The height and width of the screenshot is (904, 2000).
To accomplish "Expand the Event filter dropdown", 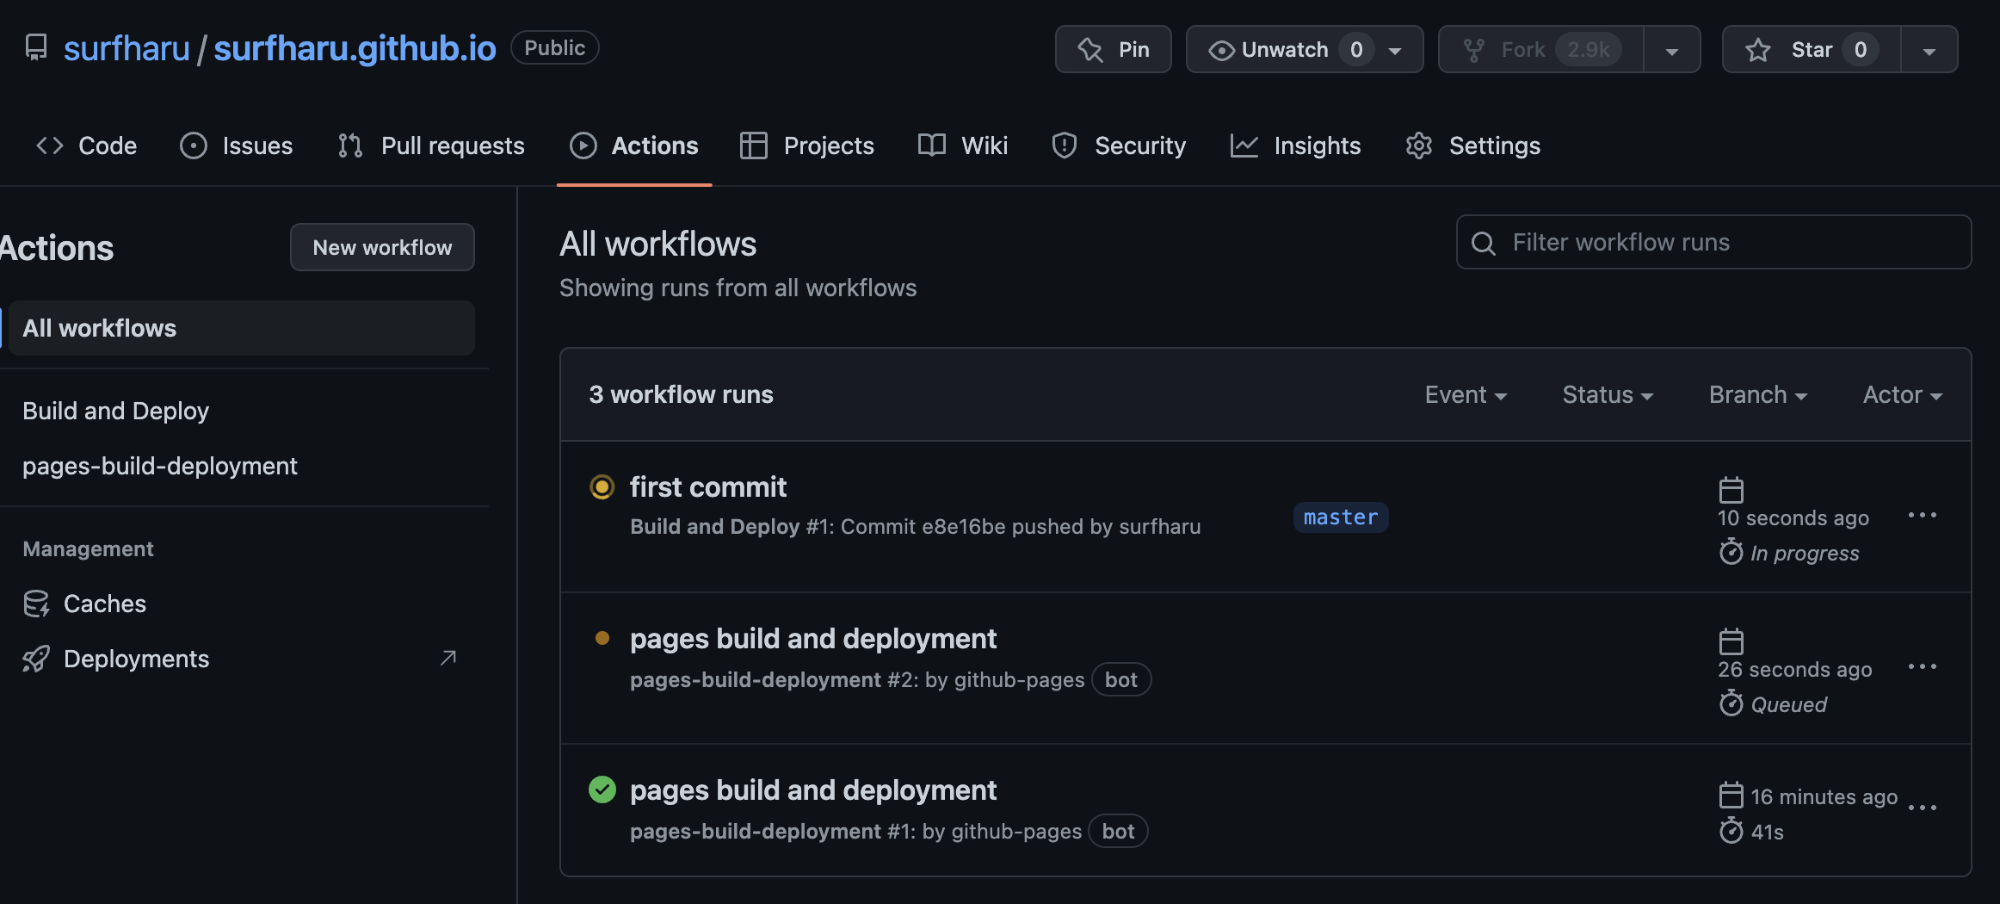I will [1465, 395].
